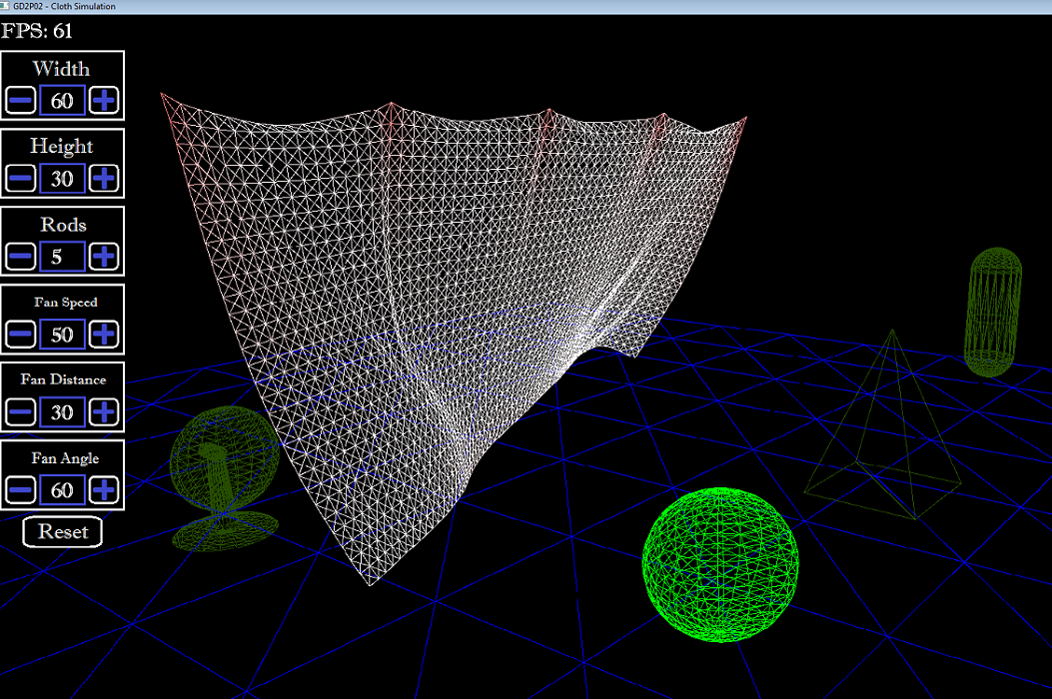The image size is (1052, 699).
Task: Lower the Fan Speed with minus button
Action: pyautogui.click(x=21, y=335)
